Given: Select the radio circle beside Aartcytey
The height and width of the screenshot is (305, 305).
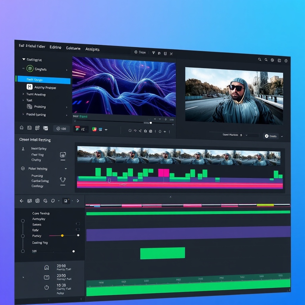Looking at the screenshot, I should pos(23,221).
